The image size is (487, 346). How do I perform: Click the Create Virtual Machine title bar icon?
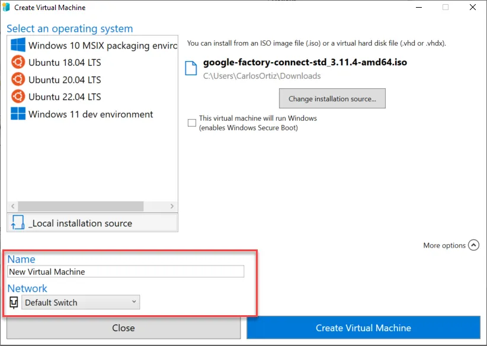(6, 7)
